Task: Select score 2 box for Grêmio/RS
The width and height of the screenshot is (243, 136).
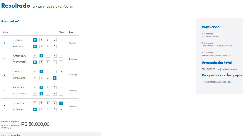Action: (x=48, y=103)
